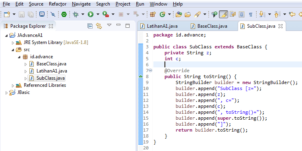Screen dimensions: 302x151
Task: Open the Run menu
Action: 140,4
